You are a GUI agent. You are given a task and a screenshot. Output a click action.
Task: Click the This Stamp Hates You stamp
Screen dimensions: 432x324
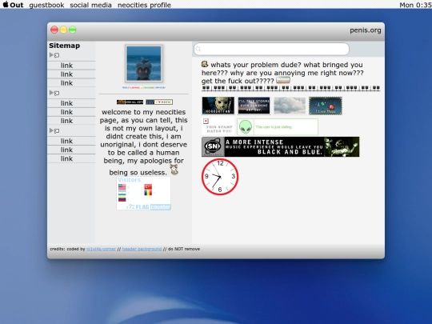click(x=218, y=126)
